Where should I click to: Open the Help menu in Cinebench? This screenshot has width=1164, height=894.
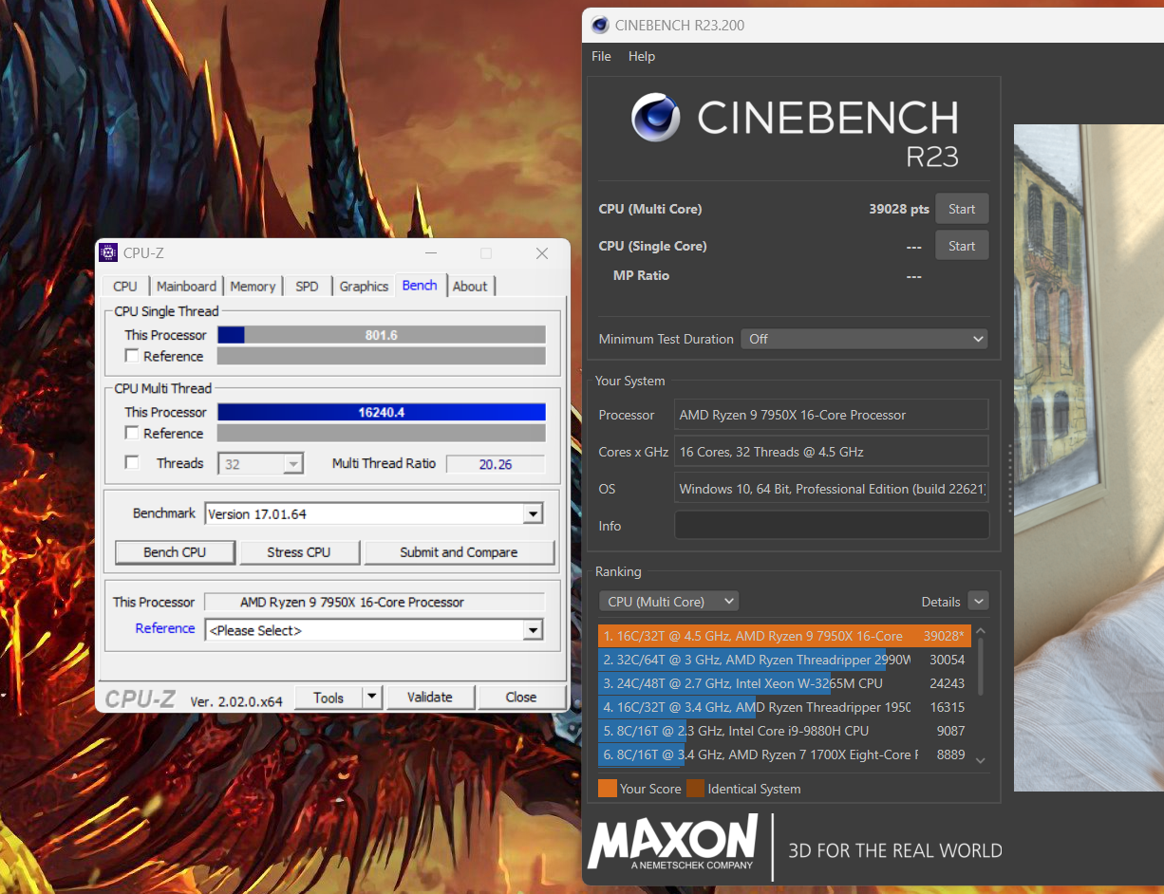tap(642, 56)
